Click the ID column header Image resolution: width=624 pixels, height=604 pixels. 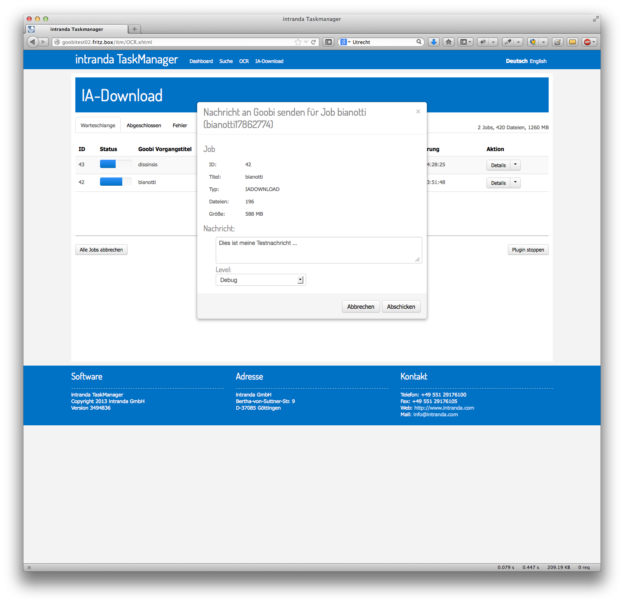point(82,149)
